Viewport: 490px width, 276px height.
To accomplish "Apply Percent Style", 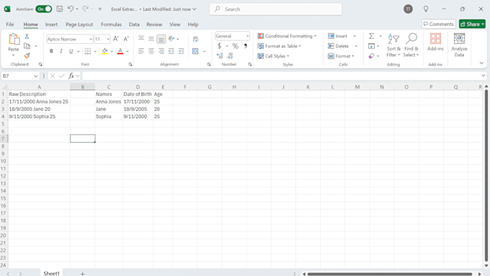I will 235,46.
